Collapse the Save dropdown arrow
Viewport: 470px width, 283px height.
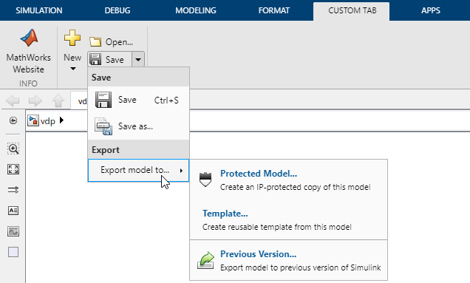pyautogui.click(x=138, y=59)
